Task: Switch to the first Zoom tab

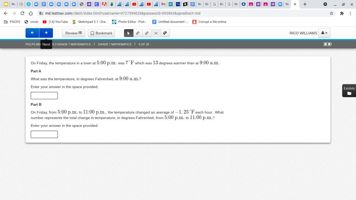Action: (x=36, y=4)
